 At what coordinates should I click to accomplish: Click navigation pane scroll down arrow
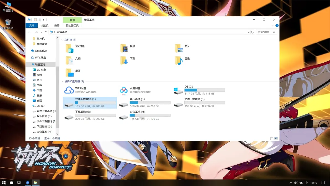pos(57,134)
